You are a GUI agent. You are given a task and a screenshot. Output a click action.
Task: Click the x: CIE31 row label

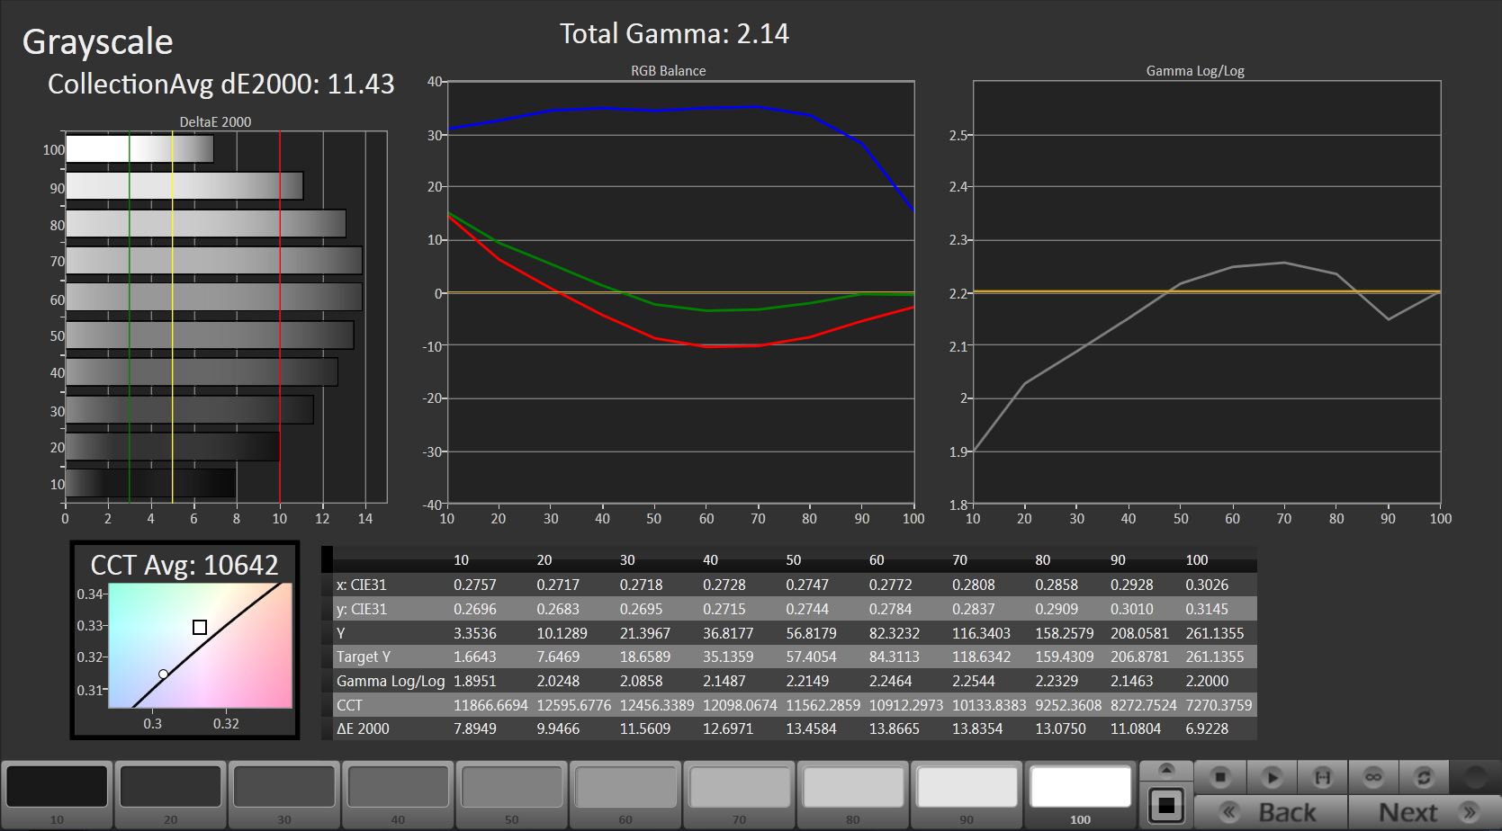(x=361, y=585)
